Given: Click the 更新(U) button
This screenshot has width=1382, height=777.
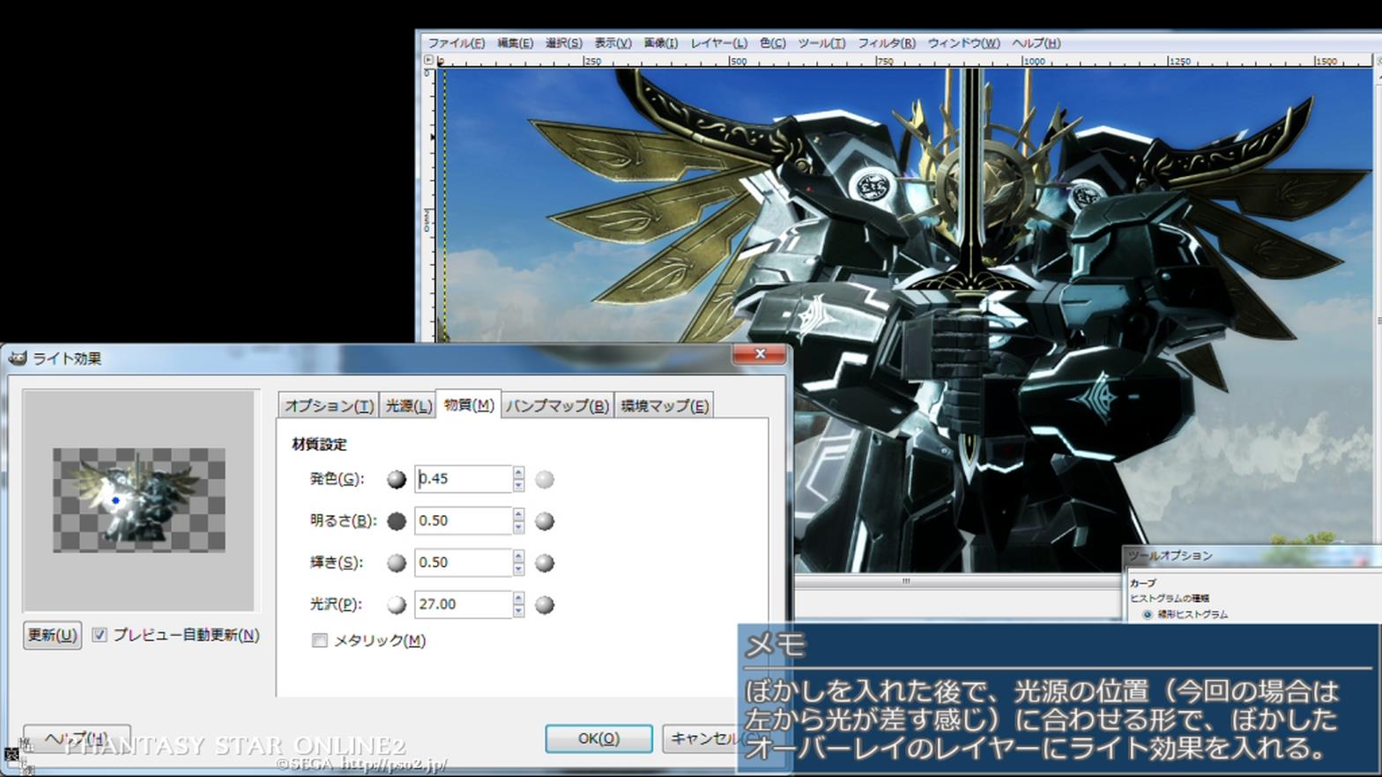Looking at the screenshot, I should click(53, 635).
